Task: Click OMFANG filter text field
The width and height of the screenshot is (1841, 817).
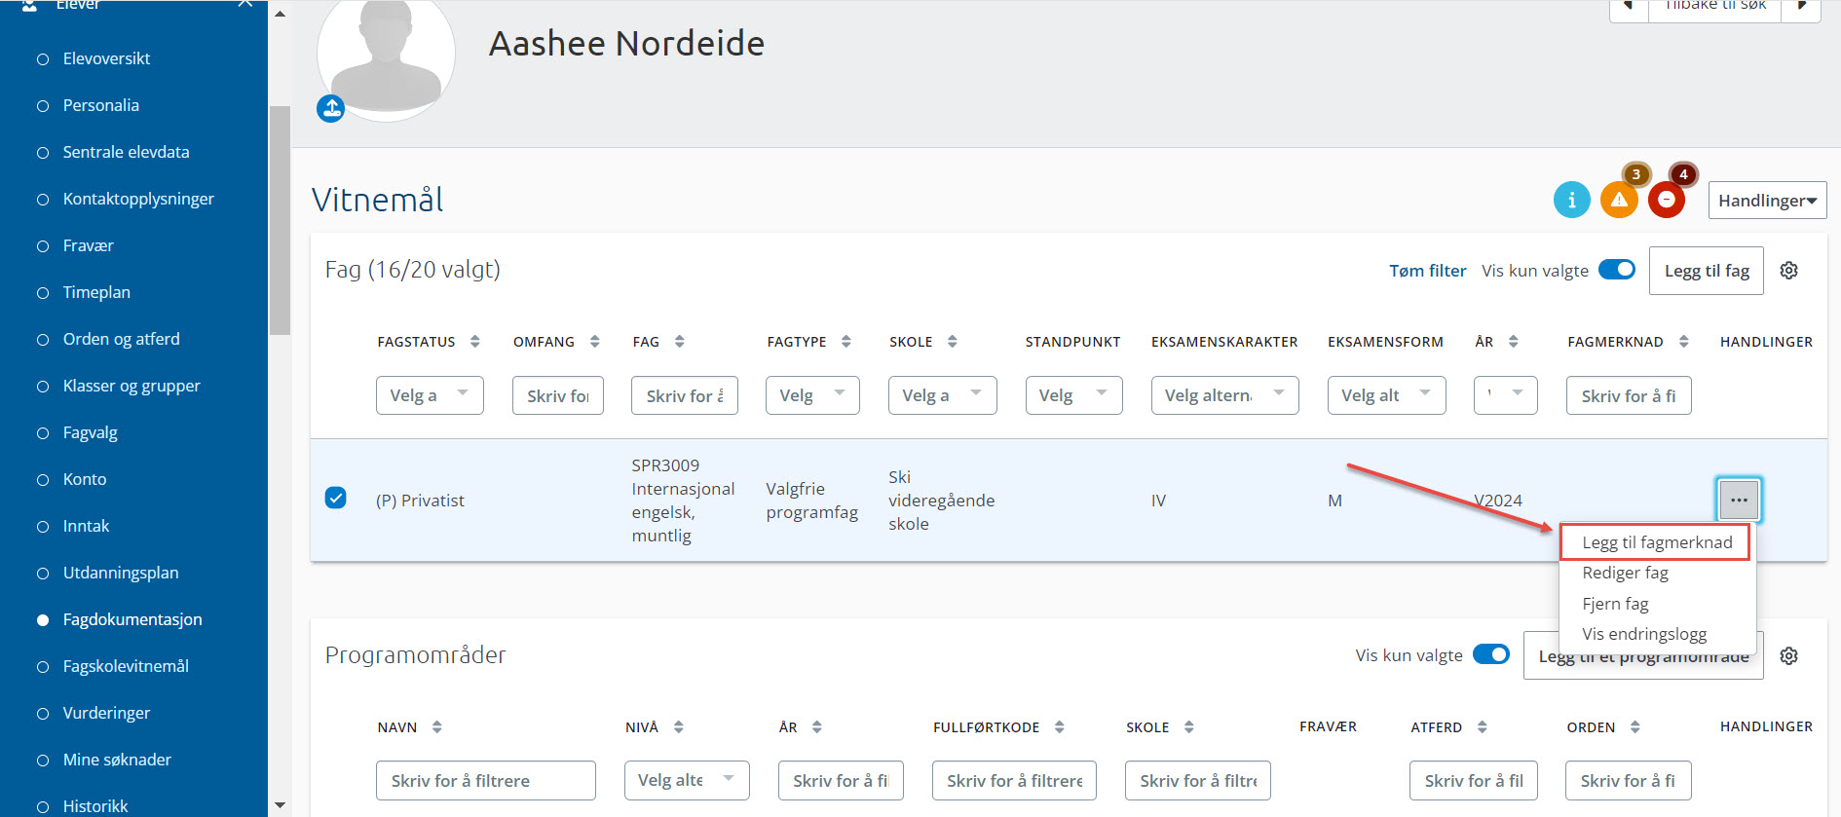Action: [x=558, y=395]
